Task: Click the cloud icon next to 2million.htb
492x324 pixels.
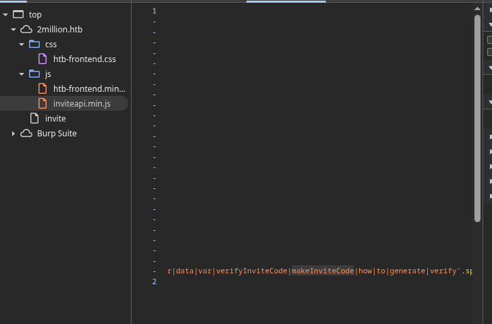Action: [x=26, y=30]
